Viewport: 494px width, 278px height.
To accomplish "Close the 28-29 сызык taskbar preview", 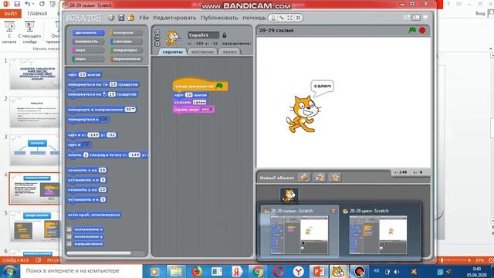I will point(333,211).
